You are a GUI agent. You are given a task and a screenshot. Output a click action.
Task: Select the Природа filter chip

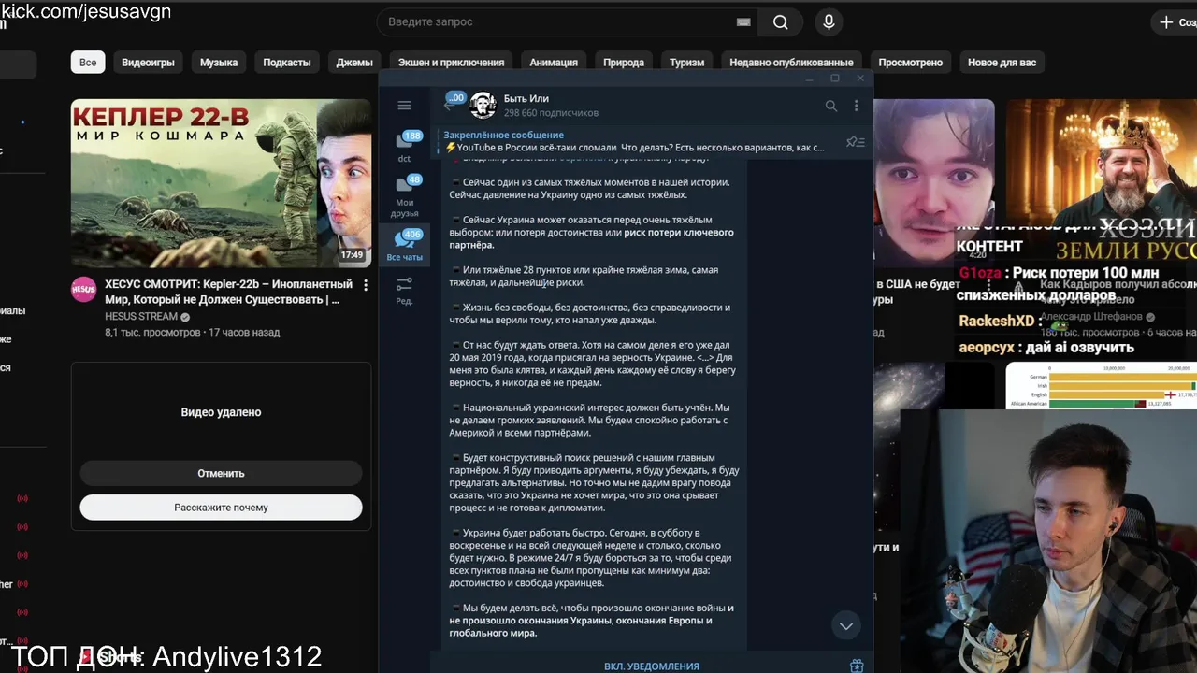pyautogui.click(x=624, y=63)
